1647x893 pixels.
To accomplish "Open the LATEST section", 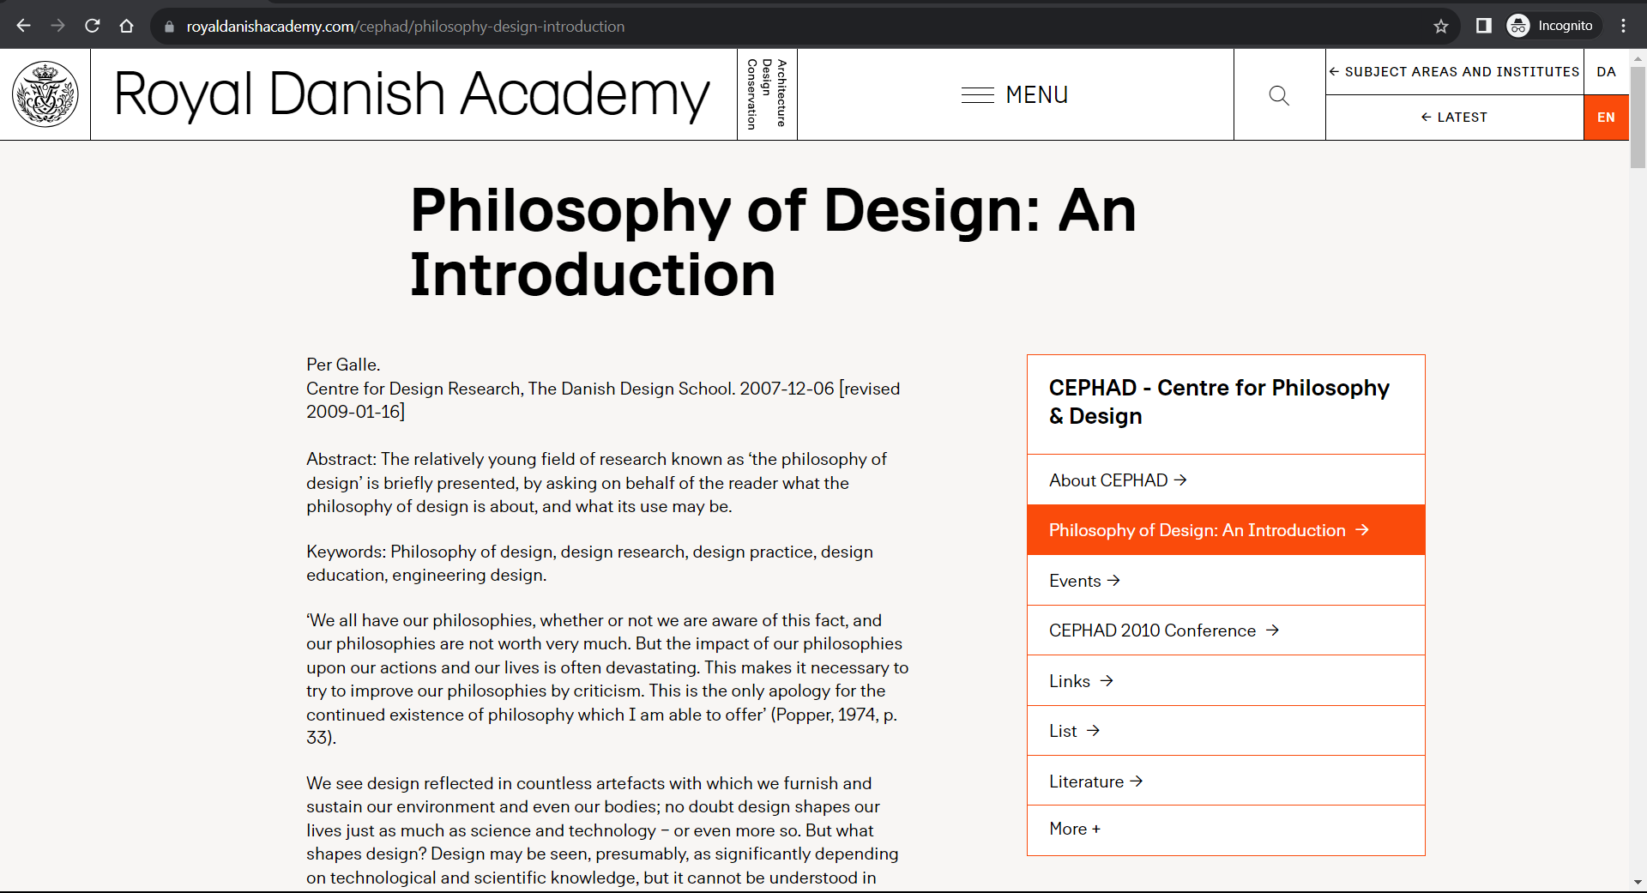I will tap(1454, 117).
